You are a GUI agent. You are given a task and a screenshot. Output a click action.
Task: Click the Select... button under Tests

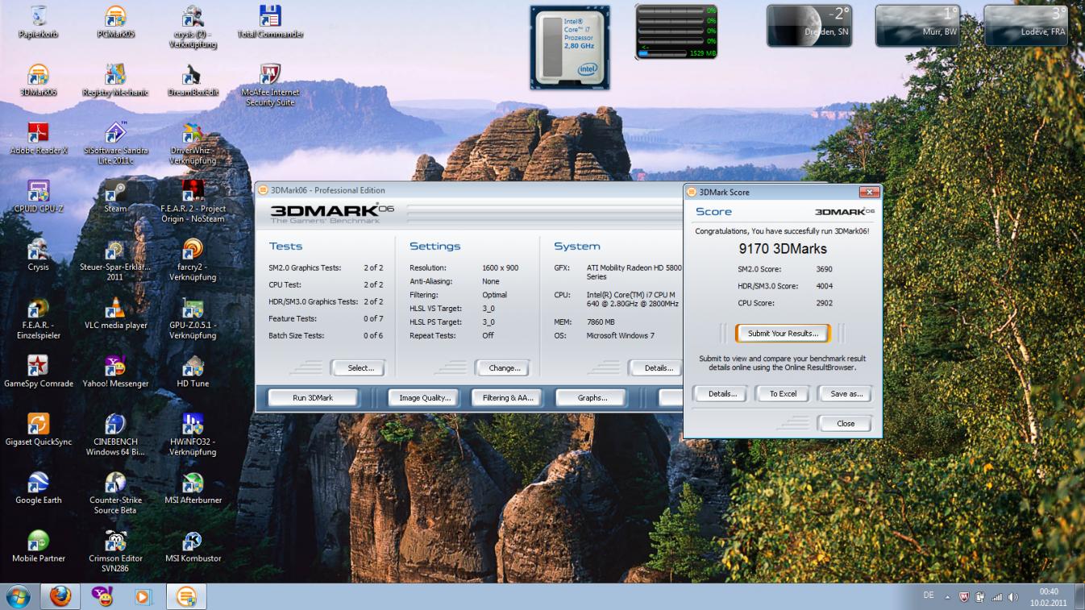[360, 368]
